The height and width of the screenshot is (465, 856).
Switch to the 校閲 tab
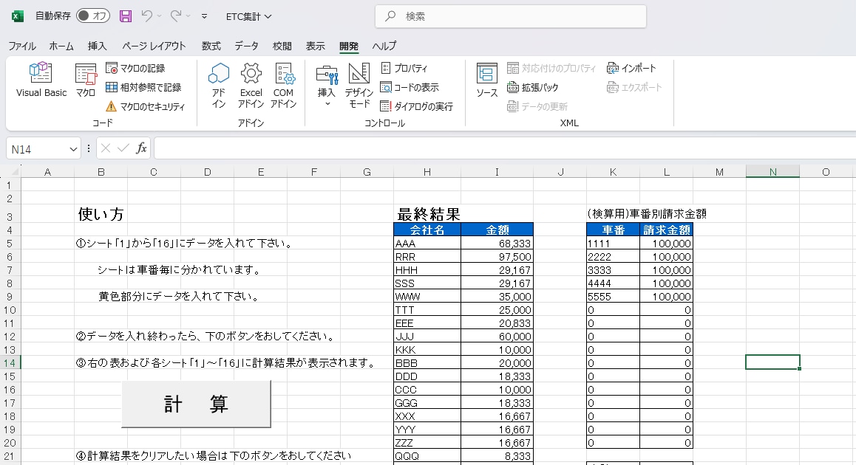pos(282,46)
